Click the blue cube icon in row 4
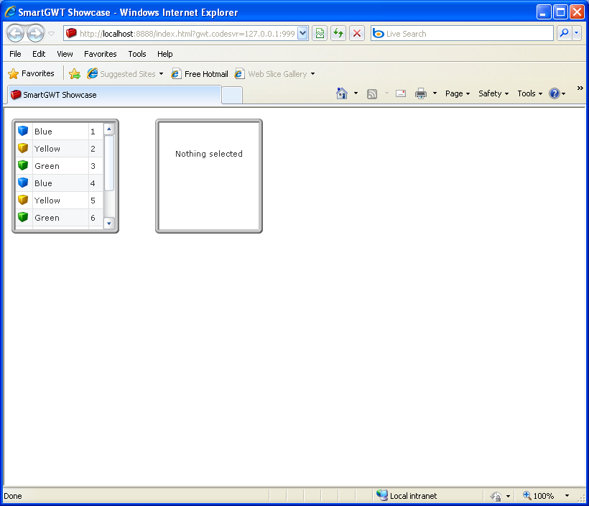The image size is (589, 506). tap(23, 183)
